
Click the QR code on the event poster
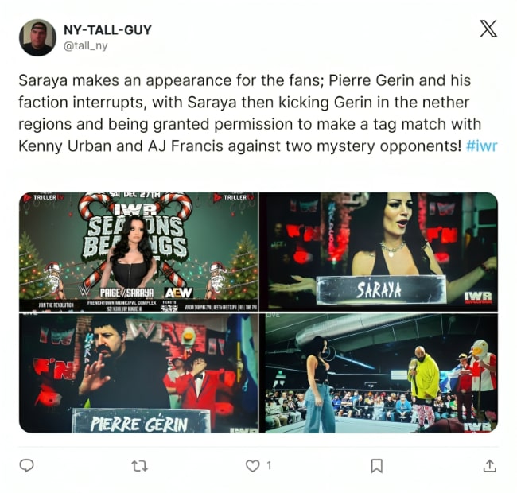click(x=169, y=308)
